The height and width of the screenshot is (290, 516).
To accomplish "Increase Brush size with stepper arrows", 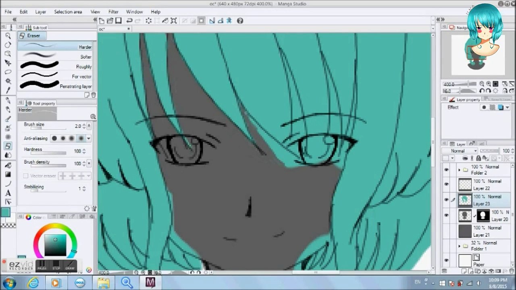I will (84, 126).
